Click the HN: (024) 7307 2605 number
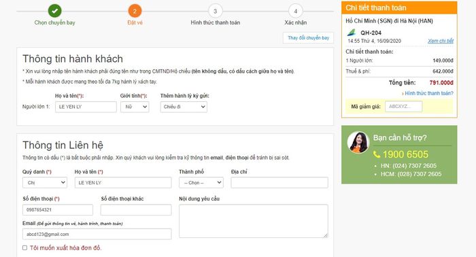The image size is (476, 257). [409, 166]
